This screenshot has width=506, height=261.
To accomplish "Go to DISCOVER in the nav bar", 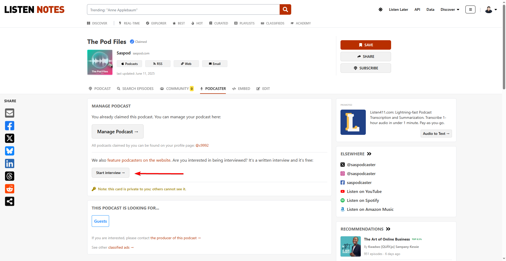I will point(97,23).
